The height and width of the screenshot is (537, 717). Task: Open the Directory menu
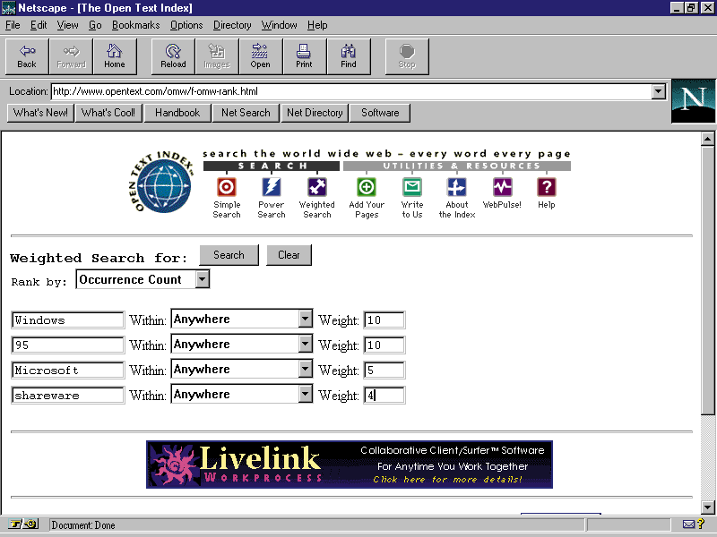[232, 25]
